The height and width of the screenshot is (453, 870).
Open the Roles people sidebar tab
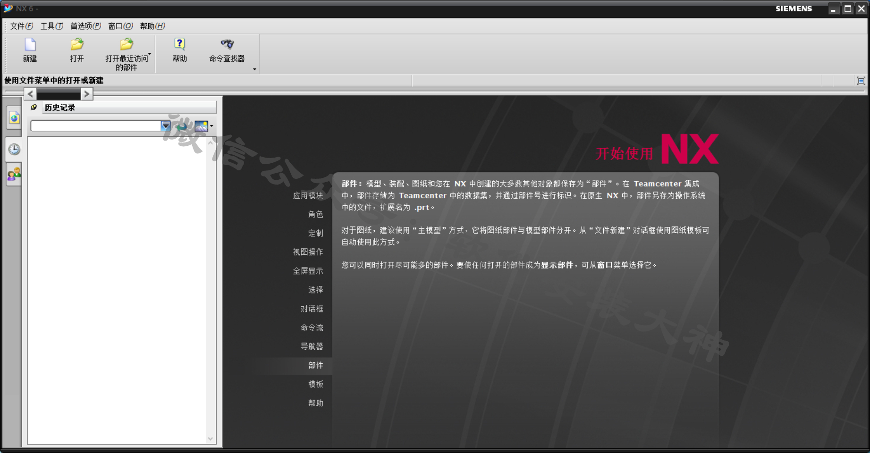point(14,174)
